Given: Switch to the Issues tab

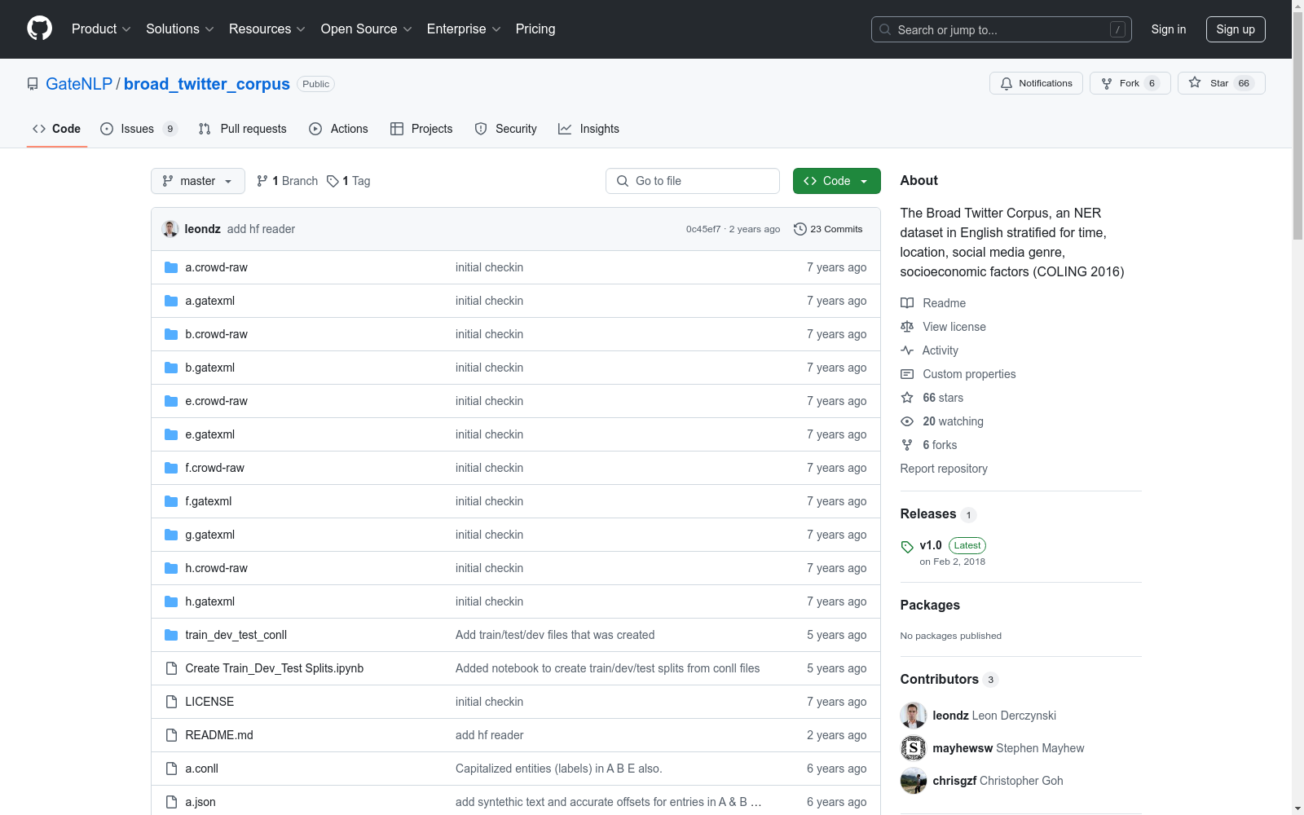Looking at the screenshot, I should pyautogui.click(x=139, y=129).
